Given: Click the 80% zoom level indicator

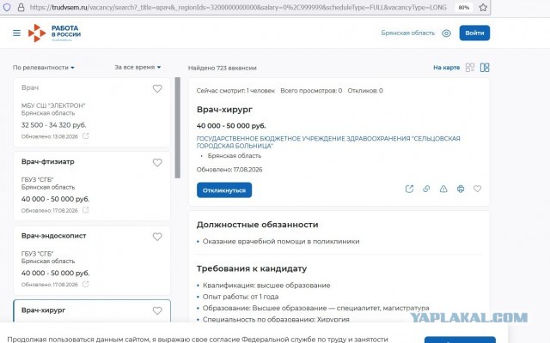Looking at the screenshot, I should pyautogui.click(x=464, y=8).
